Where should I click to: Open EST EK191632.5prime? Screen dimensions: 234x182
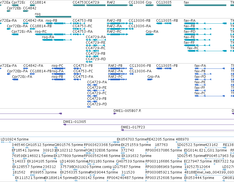pos(136,156)
